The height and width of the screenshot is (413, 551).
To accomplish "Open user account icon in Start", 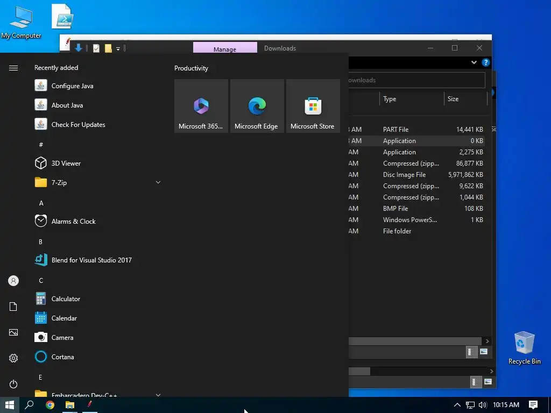I will point(13,281).
